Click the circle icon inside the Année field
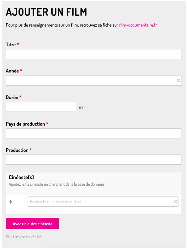This screenshot has width=187, height=248. pos(178,80)
